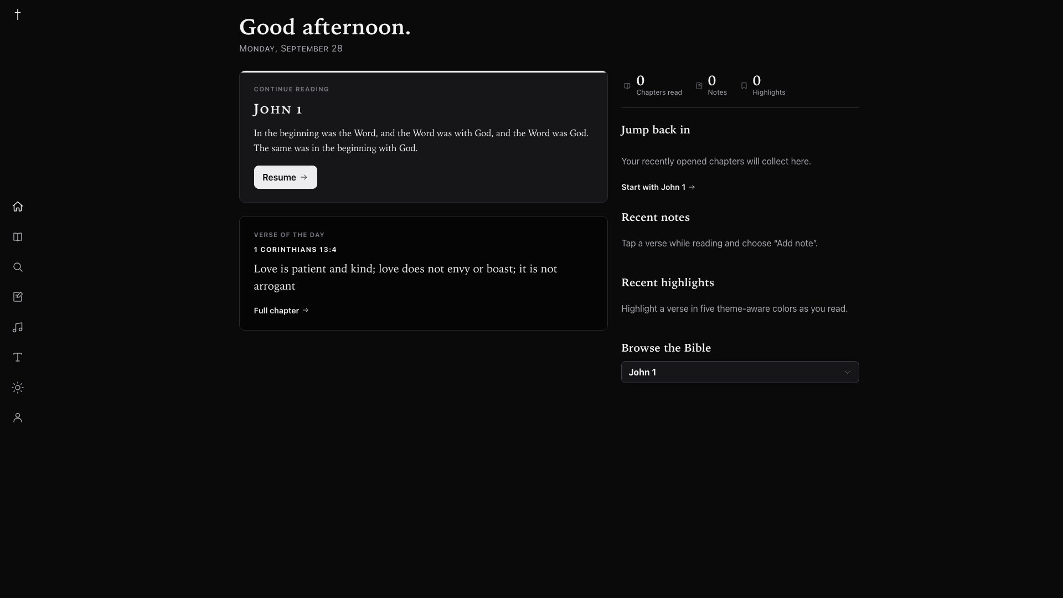Screen dimensions: 1063x598
Task: Click the 'Jump back in' heading
Action: click(656, 130)
